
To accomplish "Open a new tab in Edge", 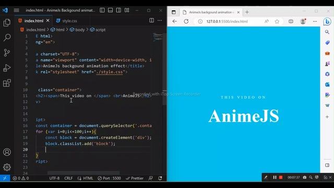I will (247, 13).
